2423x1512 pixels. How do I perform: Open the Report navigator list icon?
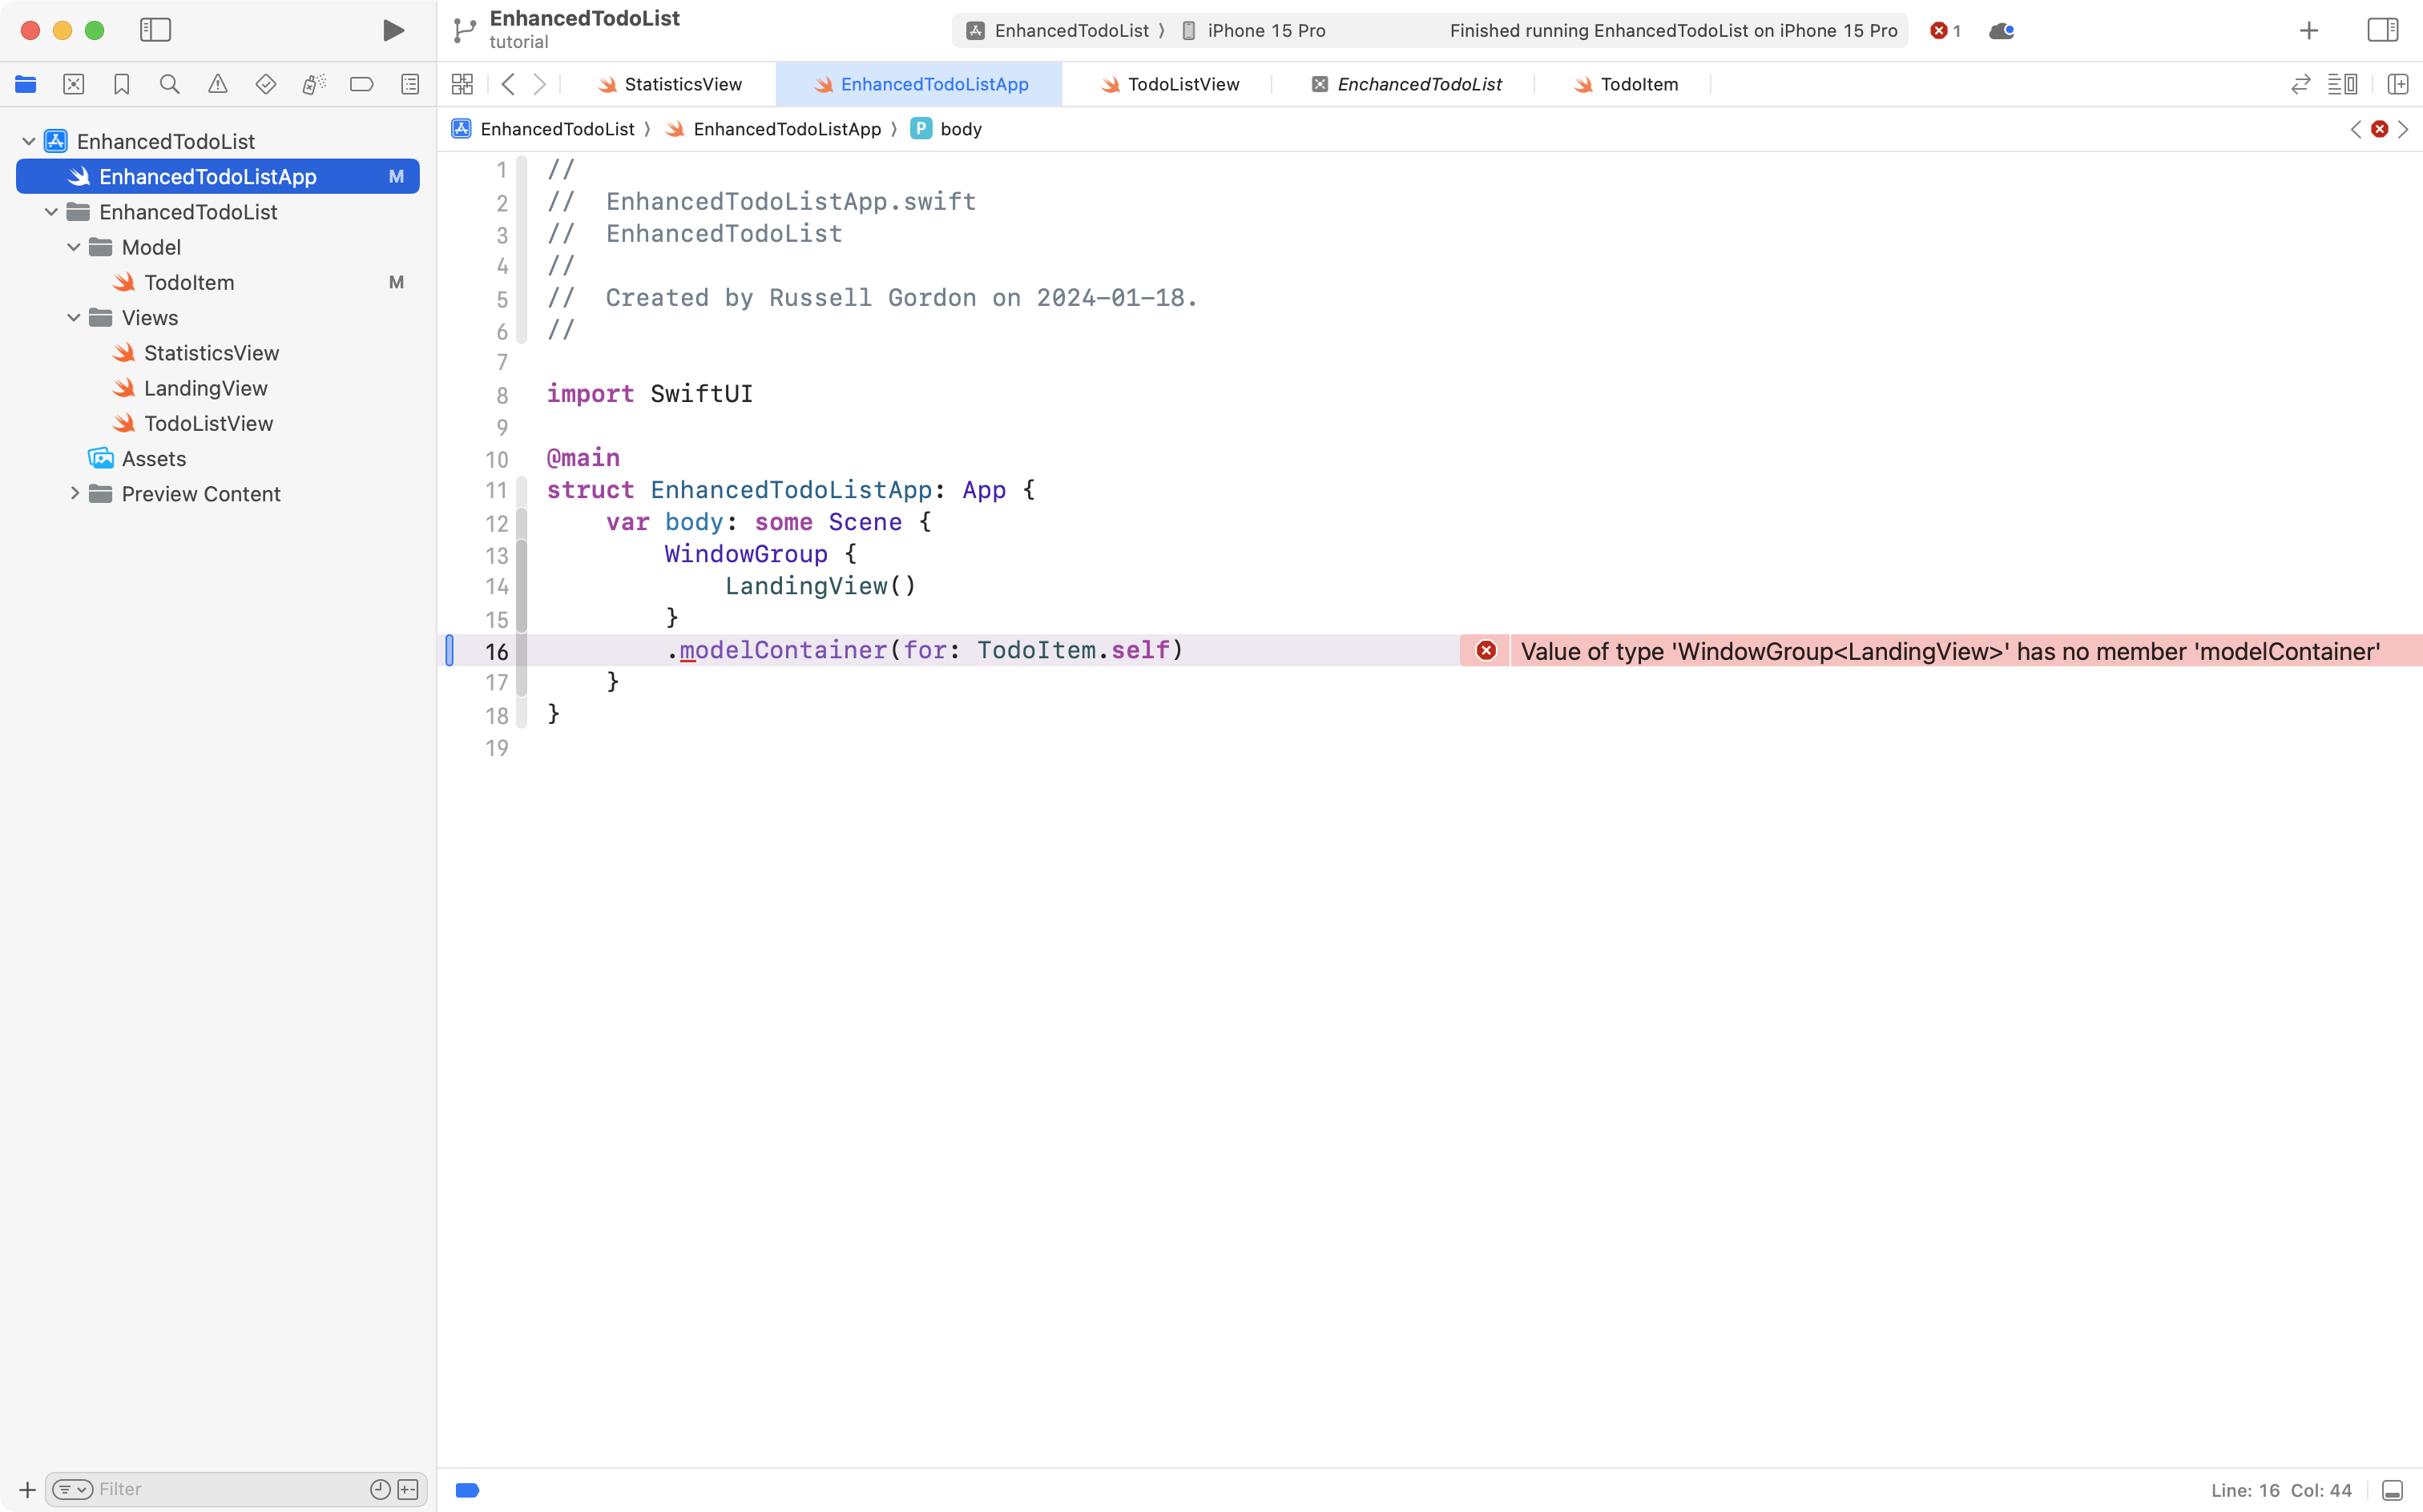click(x=410, y=84)
